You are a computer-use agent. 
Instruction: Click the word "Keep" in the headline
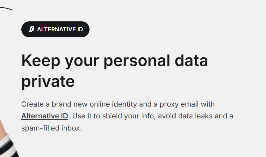point(41,61)
